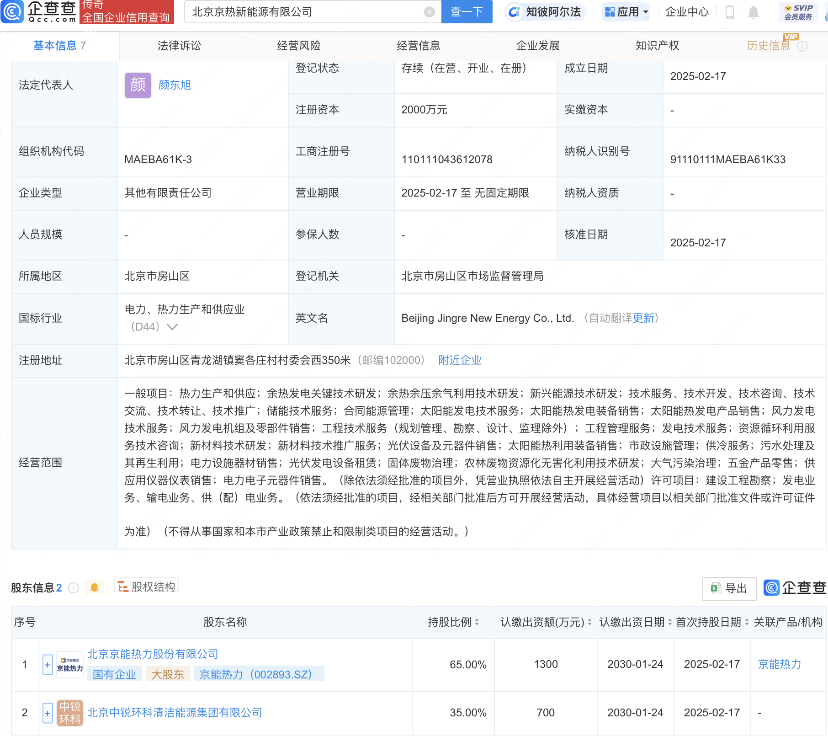Click the Qcc.com logo icon
The image size is (828, 736).
click(x=13, y=12)
